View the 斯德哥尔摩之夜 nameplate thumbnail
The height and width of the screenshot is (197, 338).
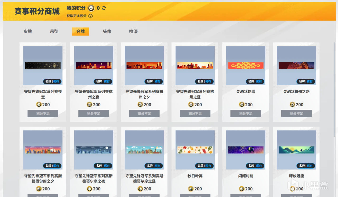[x=94, y=150]
